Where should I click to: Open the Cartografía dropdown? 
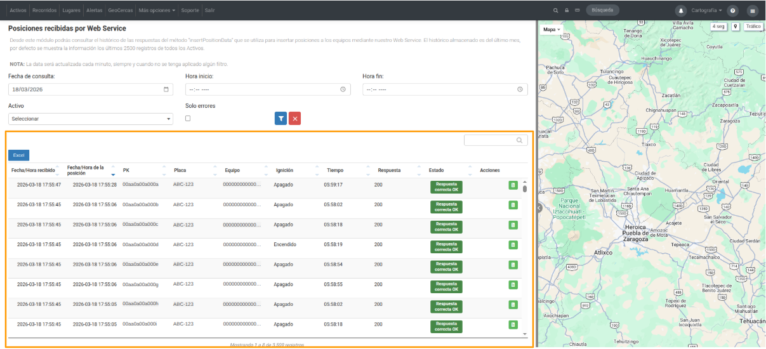(x=706, y=11)
